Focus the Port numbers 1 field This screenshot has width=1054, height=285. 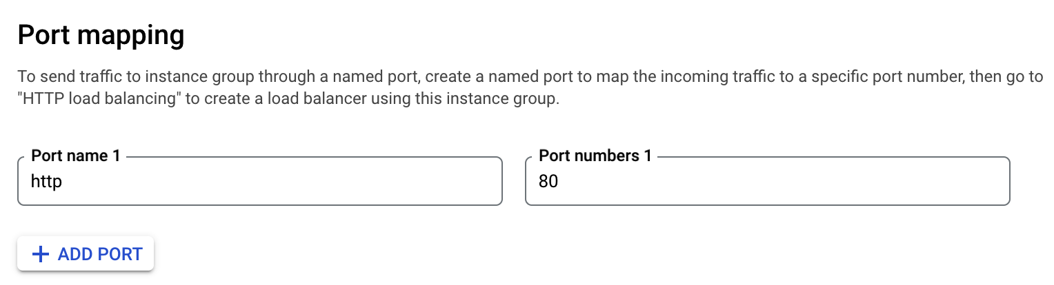767,182
